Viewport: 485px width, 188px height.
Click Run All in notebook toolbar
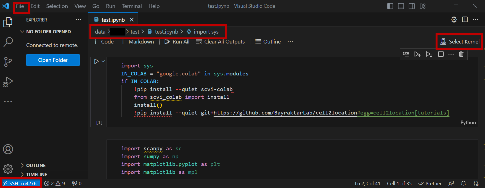pos(177,42)
